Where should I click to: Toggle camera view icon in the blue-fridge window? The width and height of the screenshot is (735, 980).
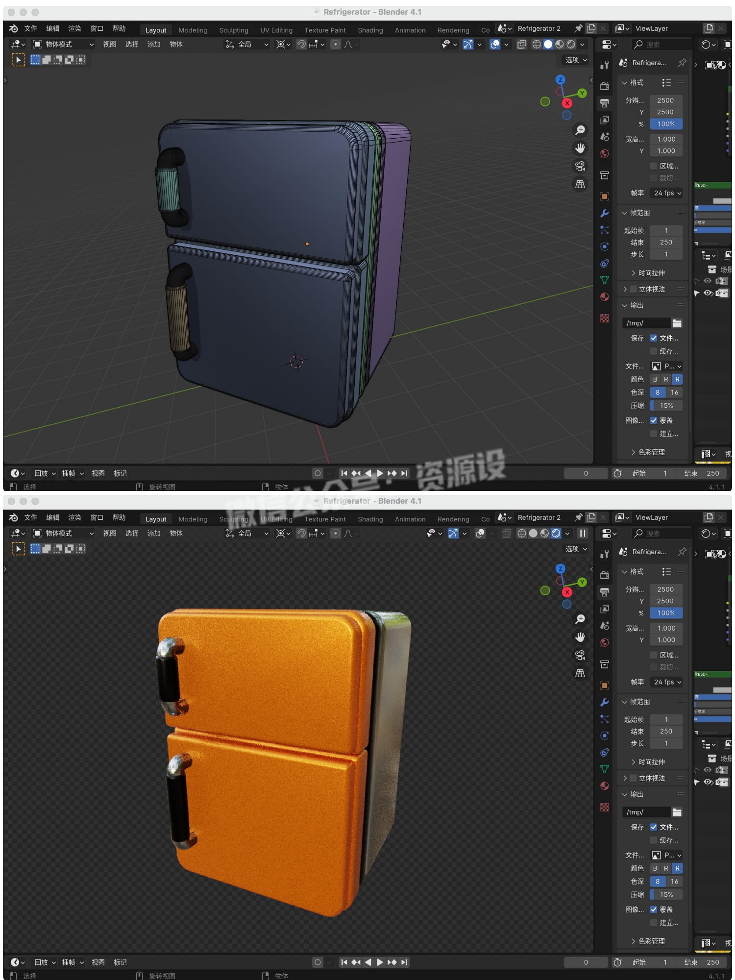click(580, 166)
